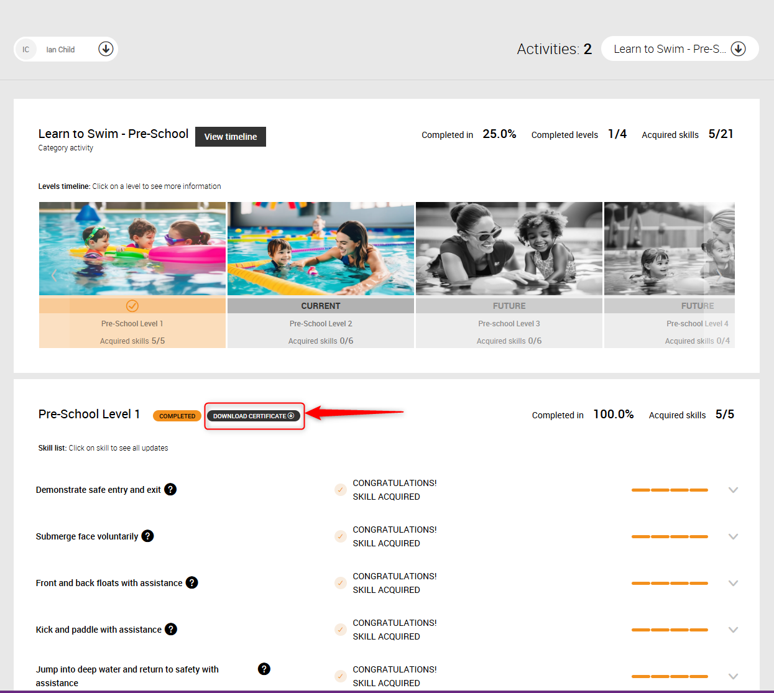774x693 pixels.
Task: Click acquired checkmark for Submerge face voluntarily
Action: (341, 536)
